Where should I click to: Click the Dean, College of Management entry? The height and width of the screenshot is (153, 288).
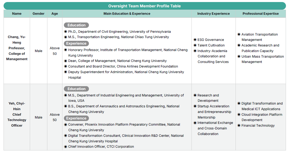pos(117,61)
